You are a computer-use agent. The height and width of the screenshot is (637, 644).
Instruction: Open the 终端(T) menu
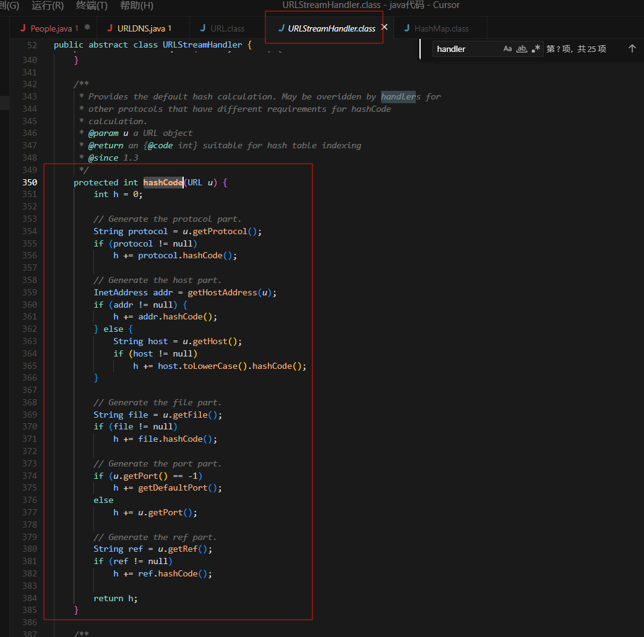pos(92,6)
